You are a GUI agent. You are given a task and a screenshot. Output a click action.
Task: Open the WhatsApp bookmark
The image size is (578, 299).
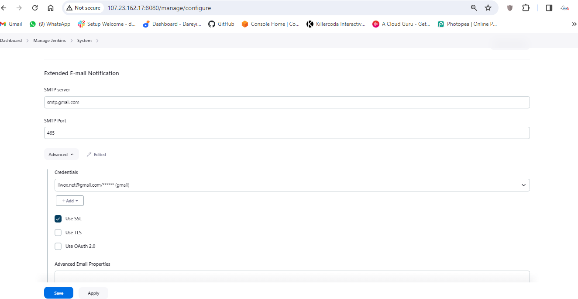(x=50, y=24)
